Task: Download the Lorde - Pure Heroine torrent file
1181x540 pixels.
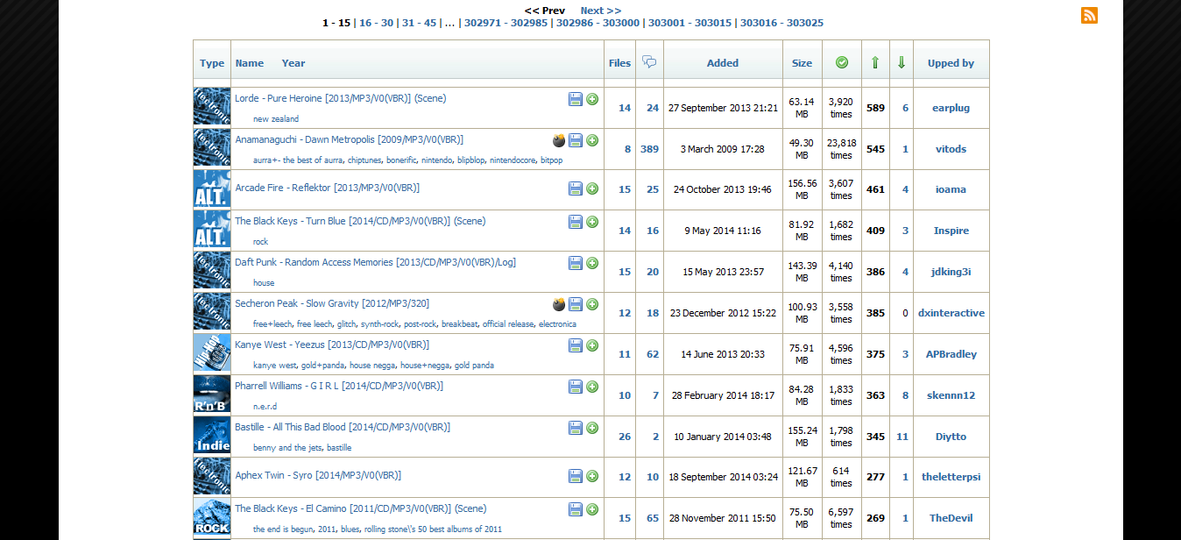Action: pos(576,99)
